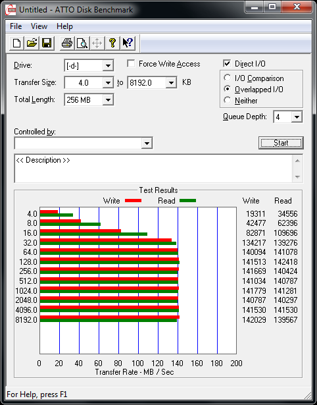Image resolution: width=317 pixels, height=405 pixels.
Task: Click the description box down scroll arrow
Action: coord(297,177)
